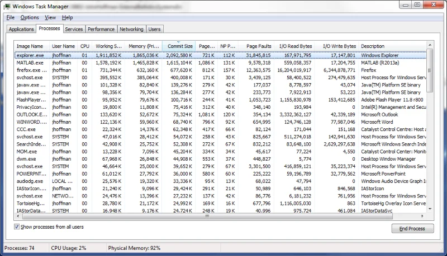Select the POWERPNT process row
The width and height of the screenshot is (447, 256).
[220, 173]
